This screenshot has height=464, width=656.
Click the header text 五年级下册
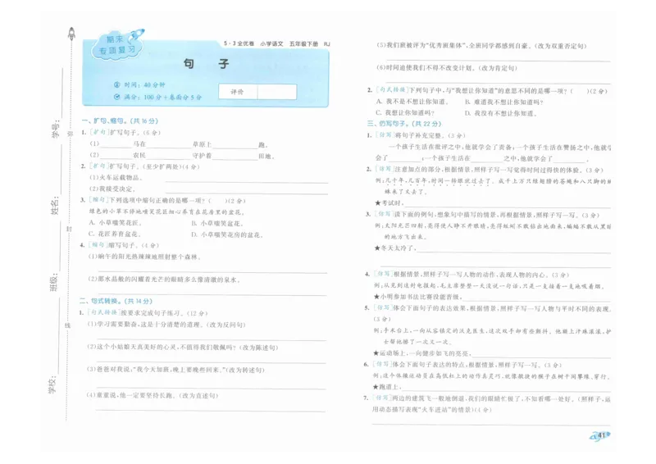[x=303, y=43]
